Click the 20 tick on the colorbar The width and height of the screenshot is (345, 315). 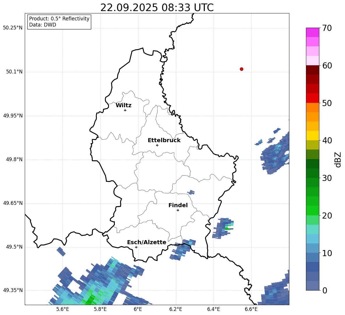pyautogui.click(x=327, y=216)
